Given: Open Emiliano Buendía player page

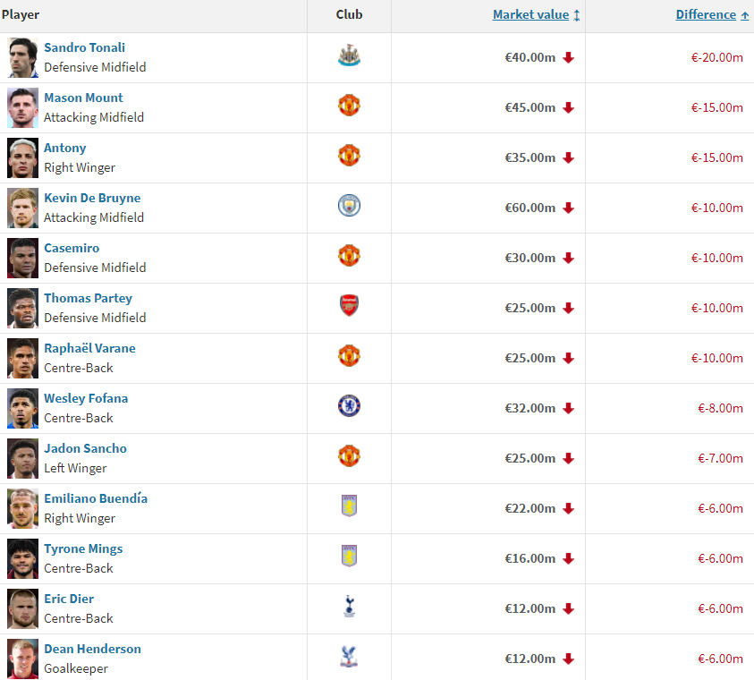Looking at the screenshot, I should point(96,498).
